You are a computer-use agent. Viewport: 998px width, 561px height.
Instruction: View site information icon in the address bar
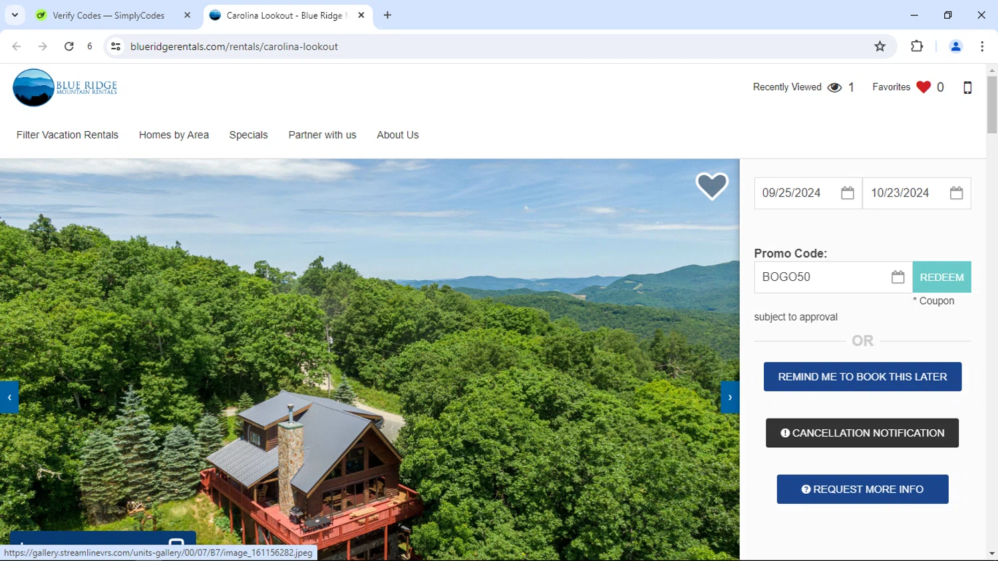click(116, 47)
